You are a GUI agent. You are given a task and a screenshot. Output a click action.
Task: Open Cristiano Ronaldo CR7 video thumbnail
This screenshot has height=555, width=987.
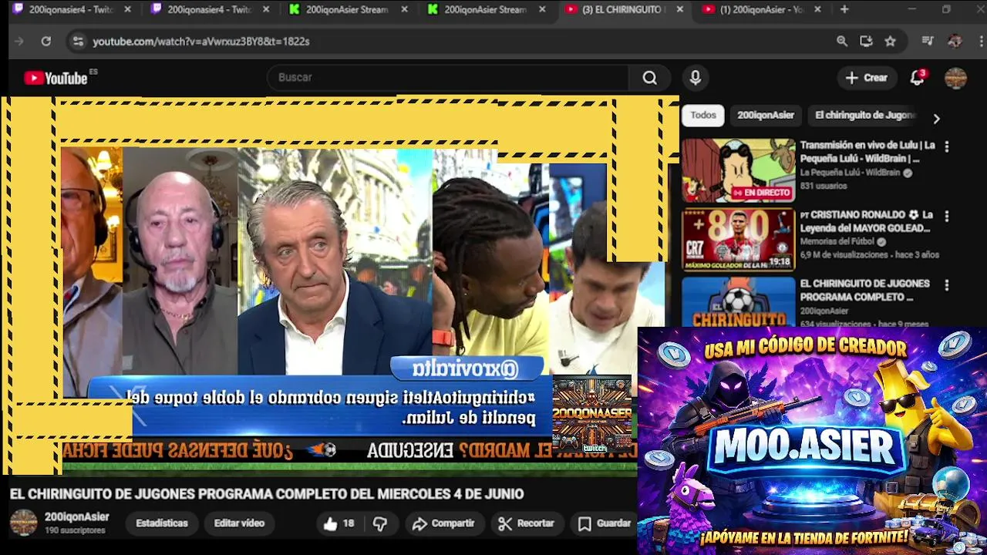click(738, 240)
